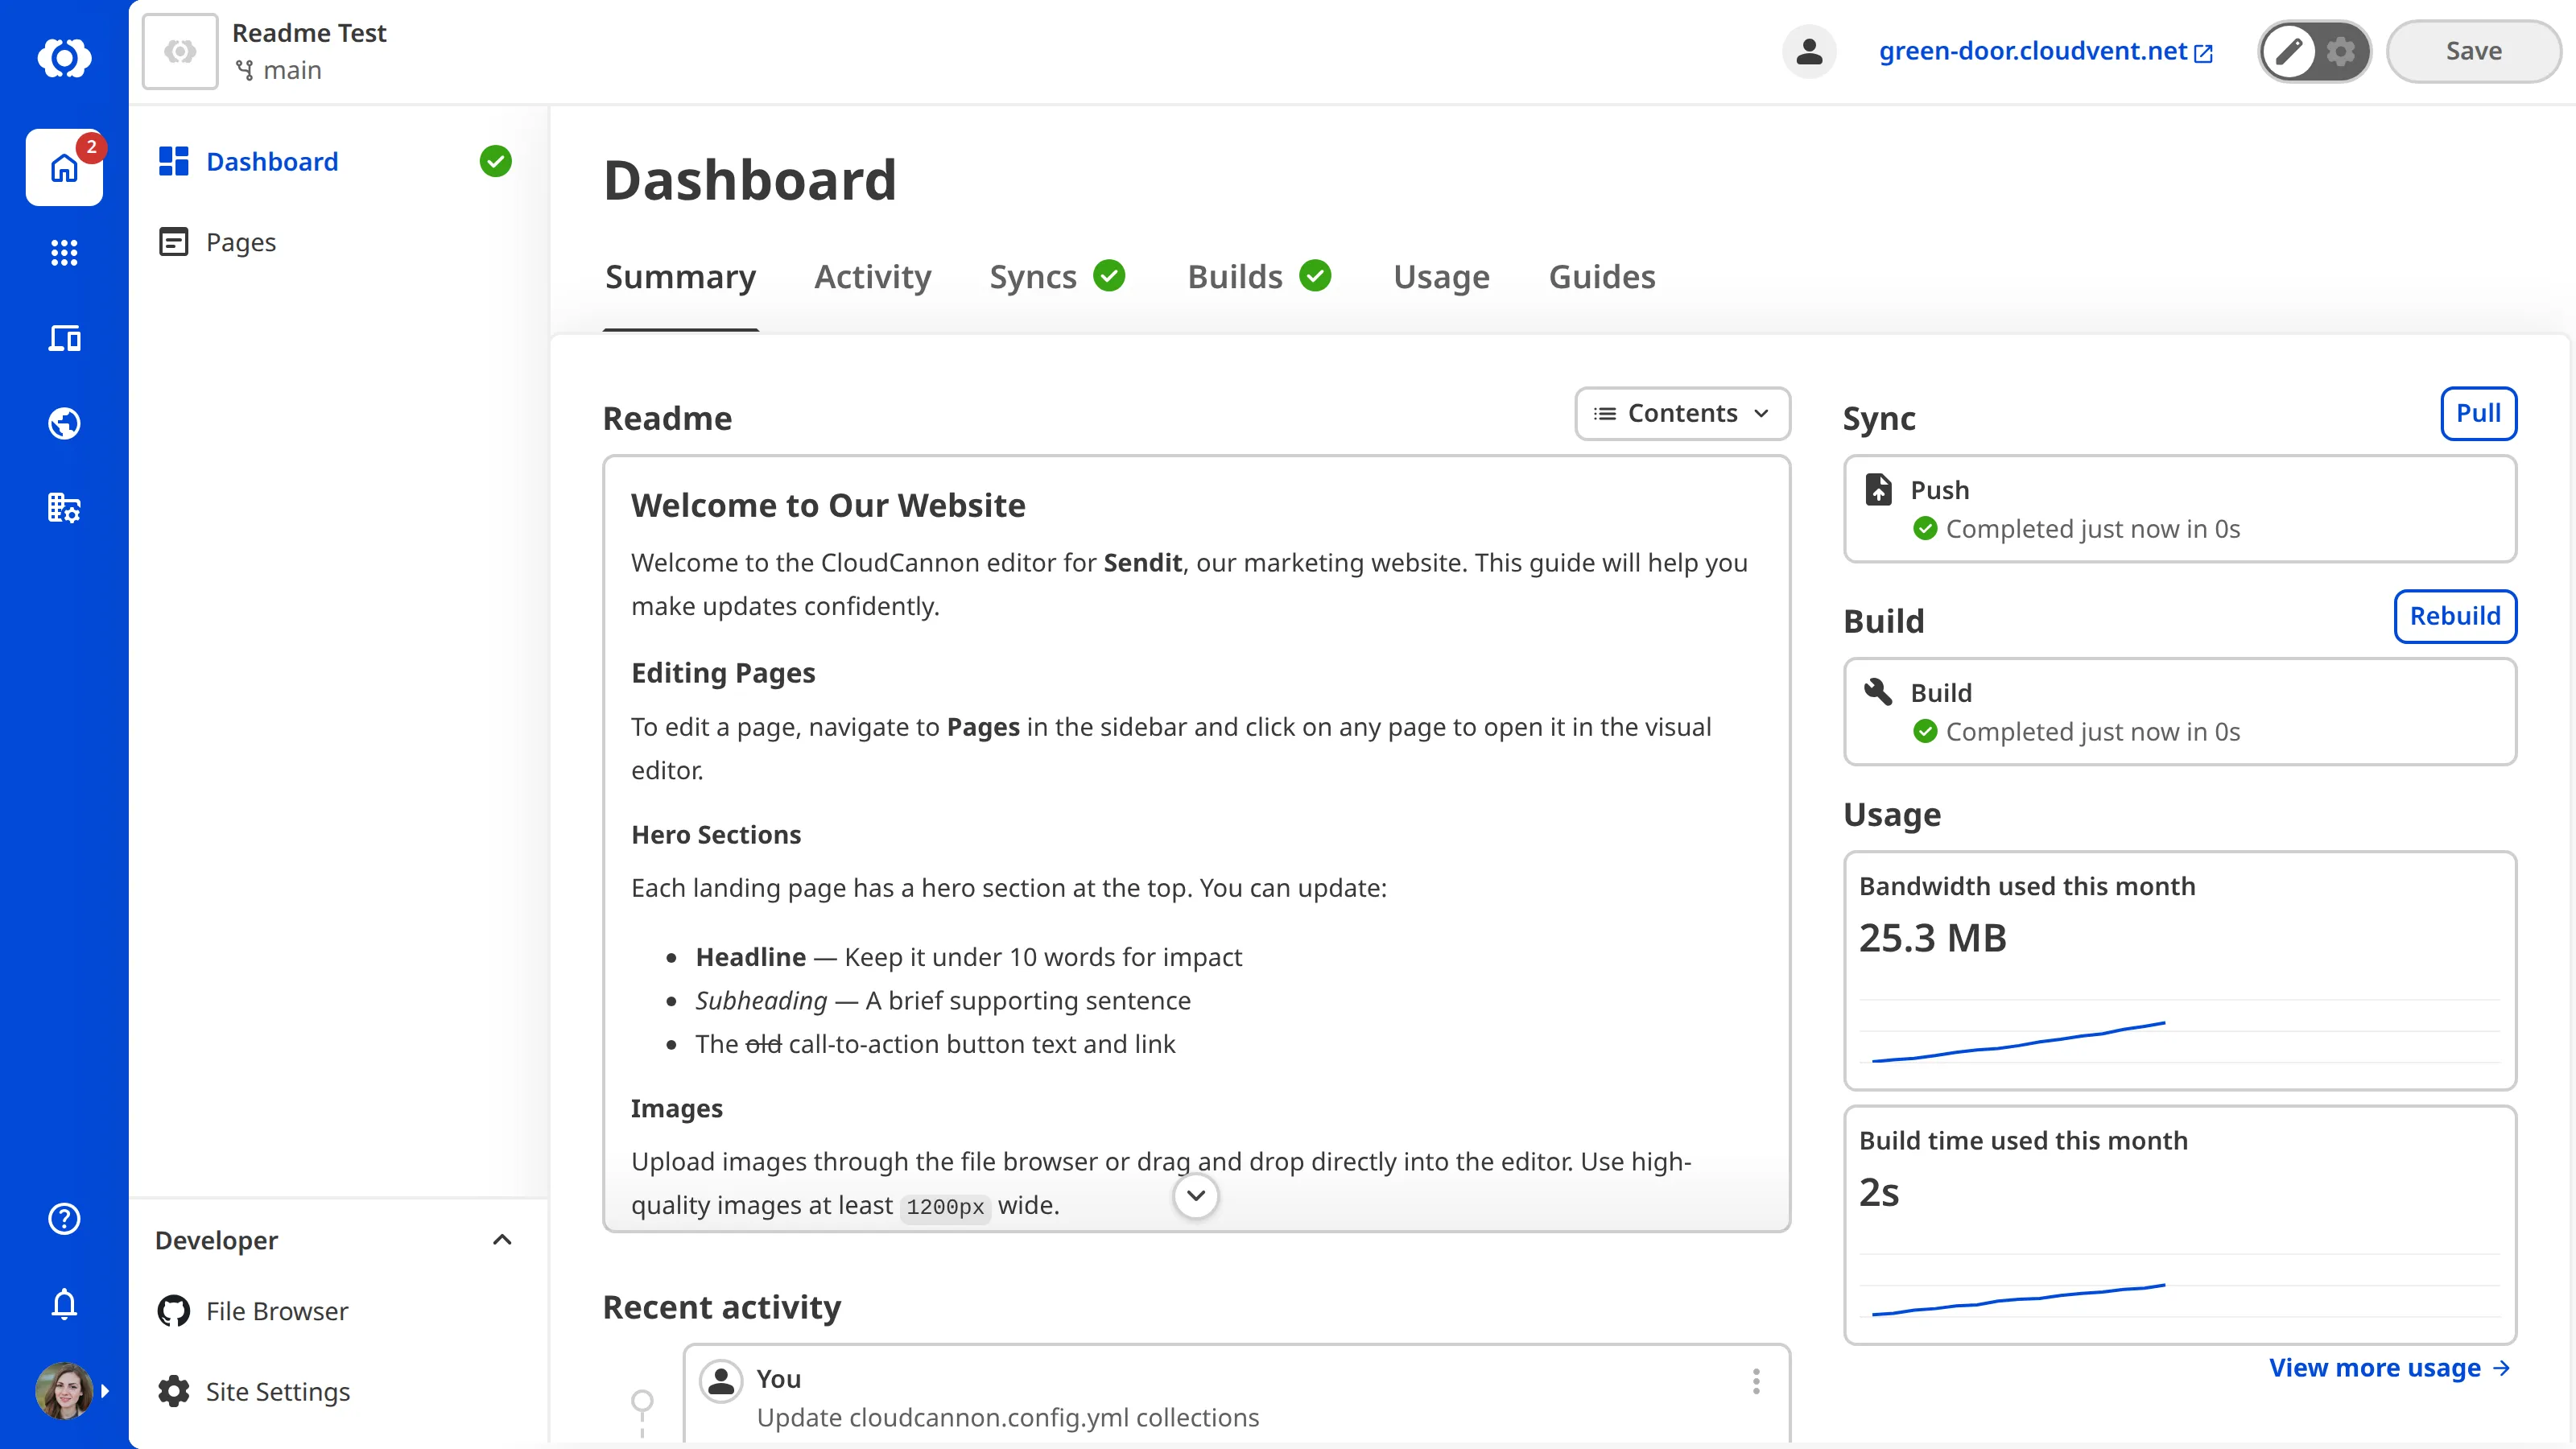Click the Build wrench icon

[x=1878, y=691]
